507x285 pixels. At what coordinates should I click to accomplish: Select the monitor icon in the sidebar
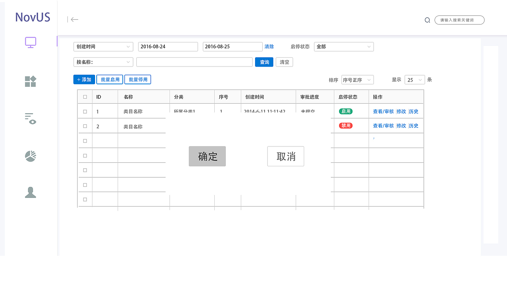point(30,42)
